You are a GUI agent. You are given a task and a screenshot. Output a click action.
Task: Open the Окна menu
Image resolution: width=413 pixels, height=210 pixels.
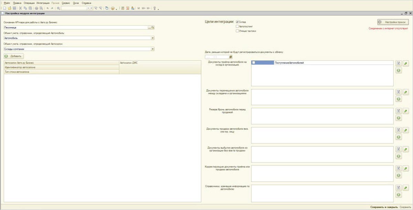click(x=76, y=3)
